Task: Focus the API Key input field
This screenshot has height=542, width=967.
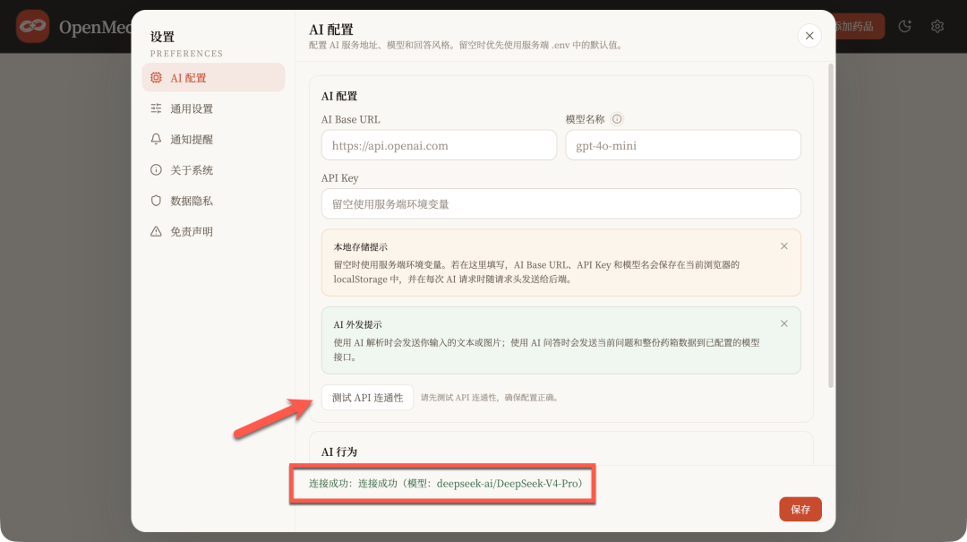Action: [561, 203]
